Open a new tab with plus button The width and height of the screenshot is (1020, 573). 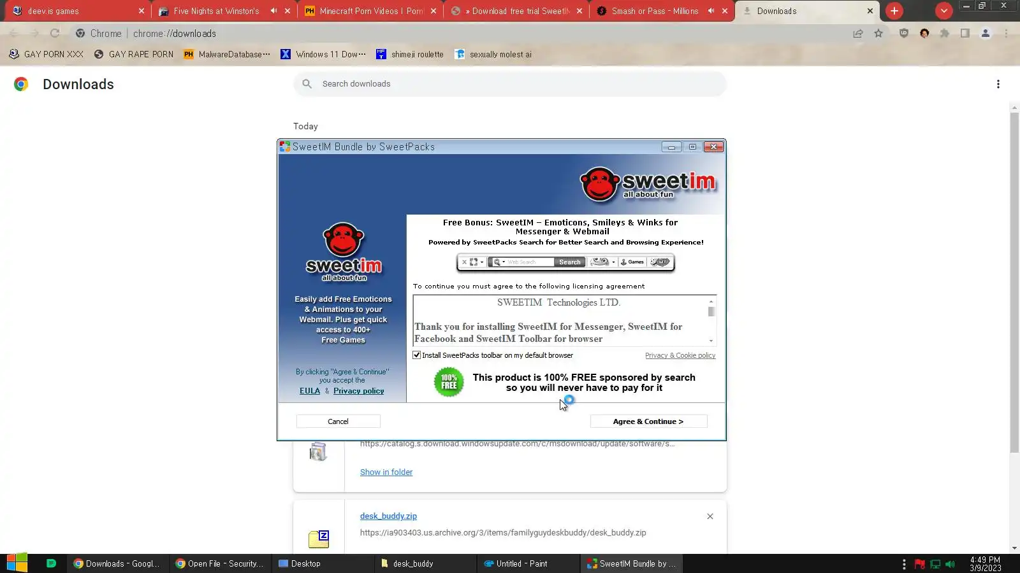[x=894, y=11]
